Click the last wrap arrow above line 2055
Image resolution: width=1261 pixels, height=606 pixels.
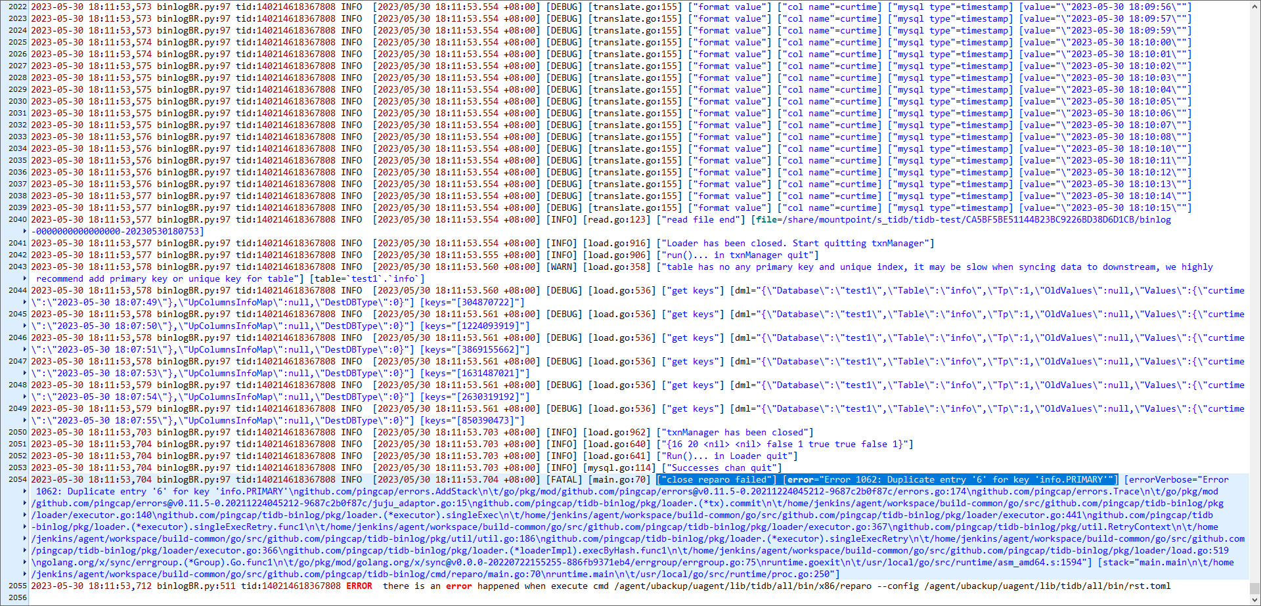tap(25, 574)
